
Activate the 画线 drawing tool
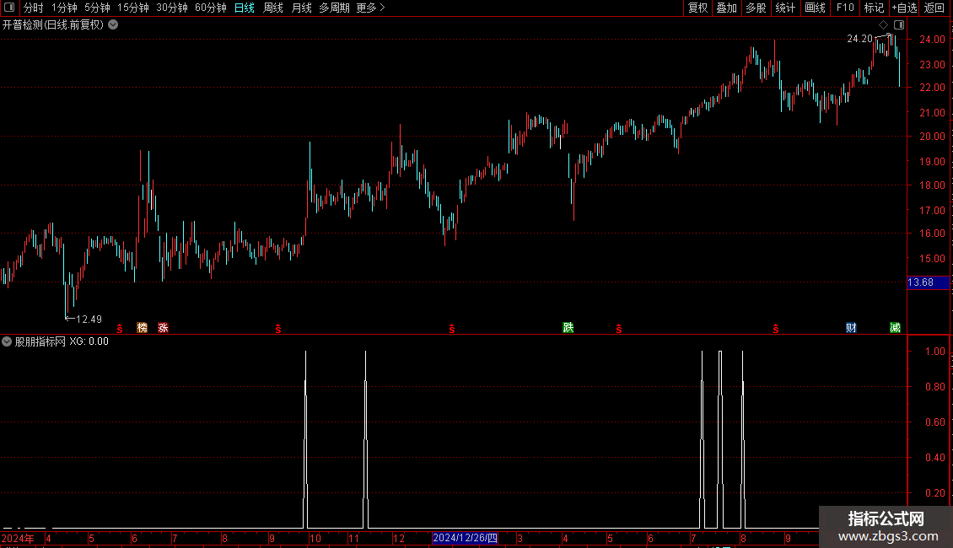(x=815, y=8)
